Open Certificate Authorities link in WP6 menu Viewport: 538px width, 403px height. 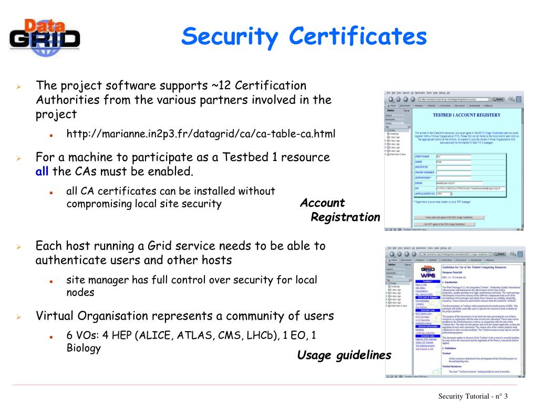click(425, 333)
